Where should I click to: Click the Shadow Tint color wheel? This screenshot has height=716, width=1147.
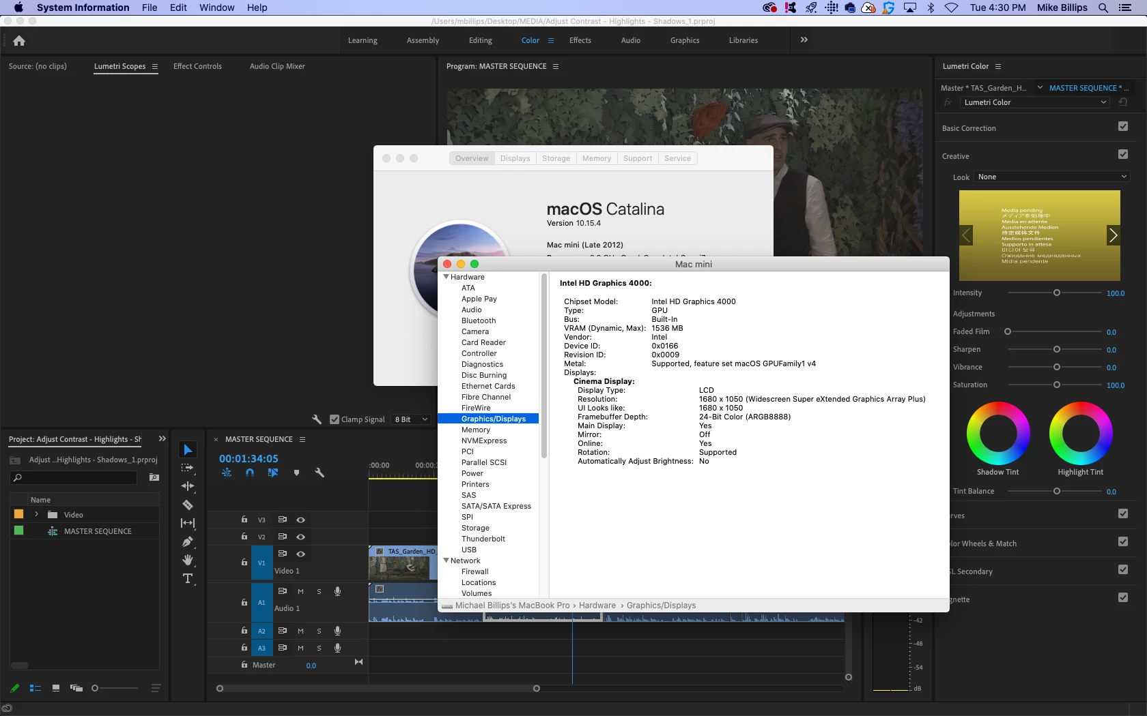click(998, 433)
